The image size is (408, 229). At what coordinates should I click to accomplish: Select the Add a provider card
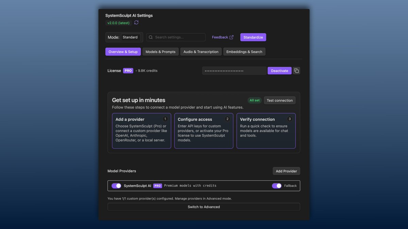point(141,131)
